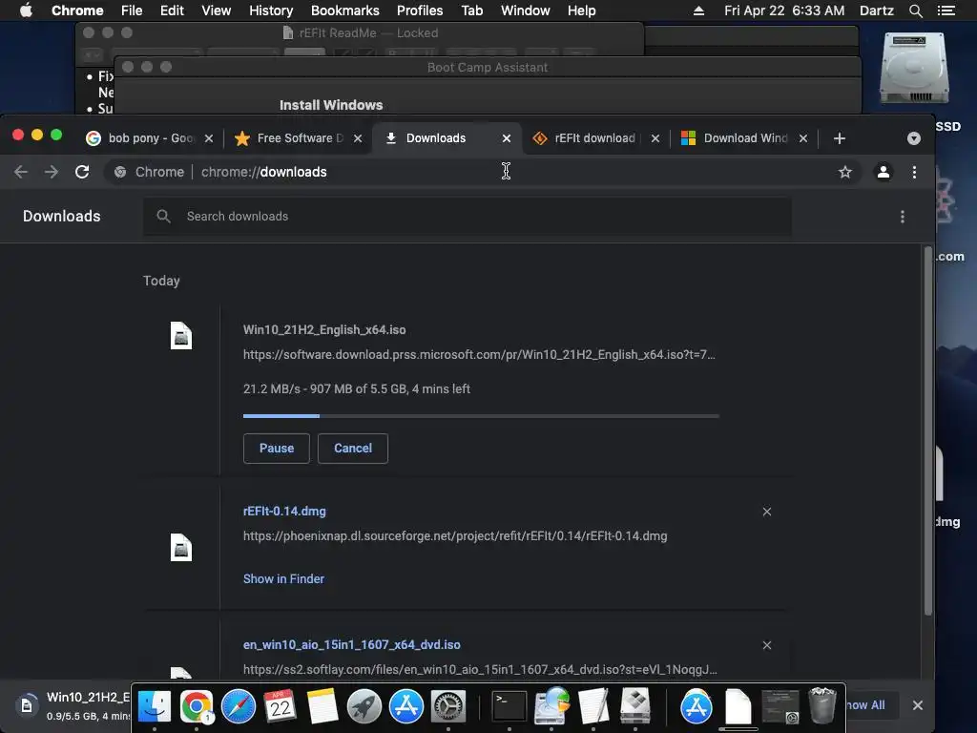
Task: Open the Finder icon in the Dock
Action: pyautogui.click(x=154, y=707)
